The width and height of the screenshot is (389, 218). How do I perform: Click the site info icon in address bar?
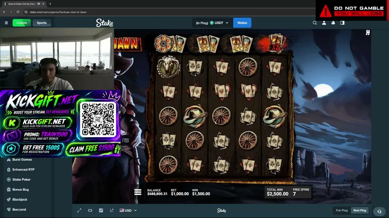[x=26, y=12]
